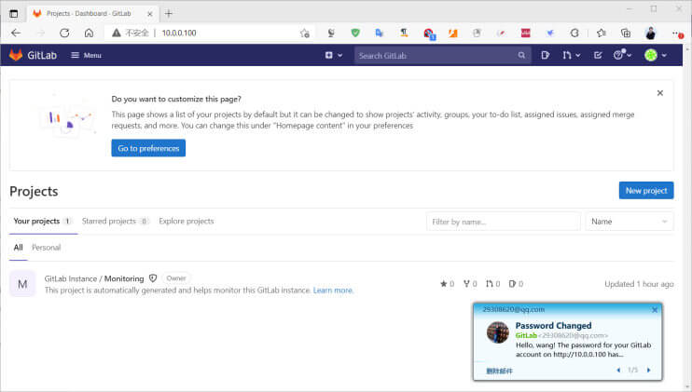Click the Monitoring project star count

pos(447,284)
